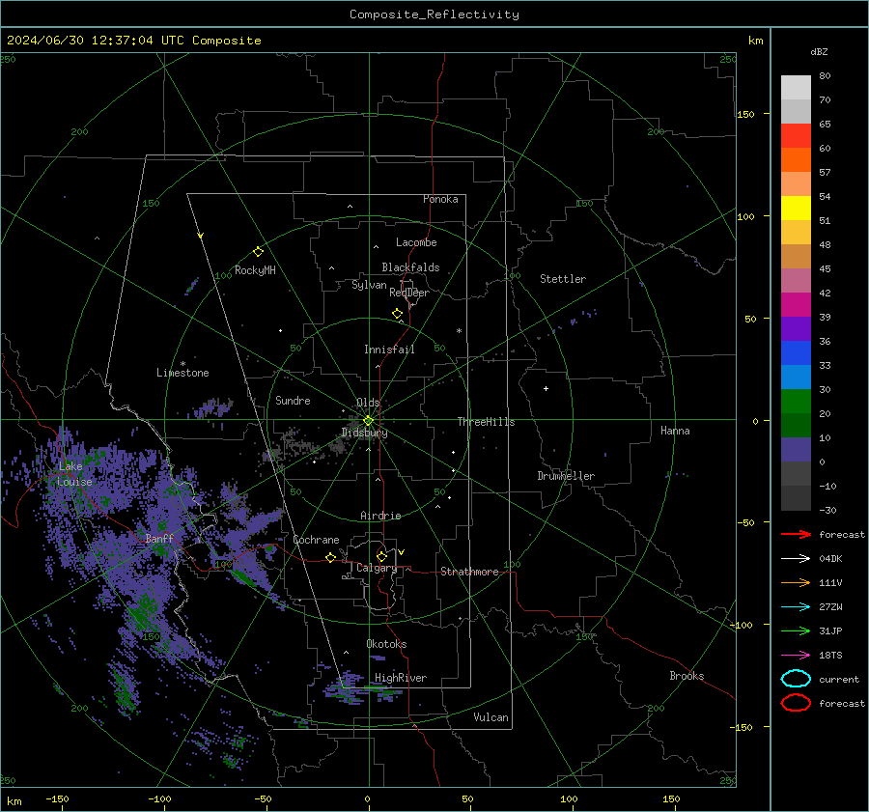Click the white plus marker east of ThreeHills

pos(546,388)
